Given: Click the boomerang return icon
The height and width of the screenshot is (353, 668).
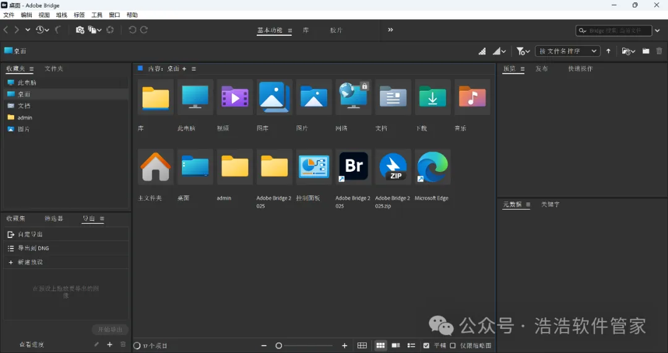Looking at the screenshot, I should pyautogui.click(x=58, y=30).
